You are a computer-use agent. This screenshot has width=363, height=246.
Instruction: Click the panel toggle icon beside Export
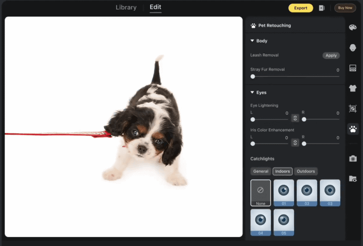[322, 8]
